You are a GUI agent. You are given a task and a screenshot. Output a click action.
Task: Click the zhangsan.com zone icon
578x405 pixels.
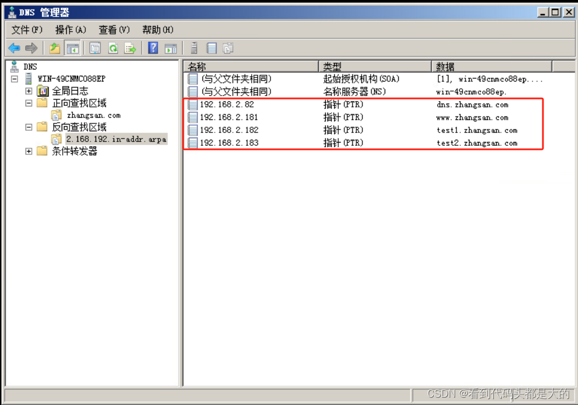pyautogui.click(x=57, y=115)
